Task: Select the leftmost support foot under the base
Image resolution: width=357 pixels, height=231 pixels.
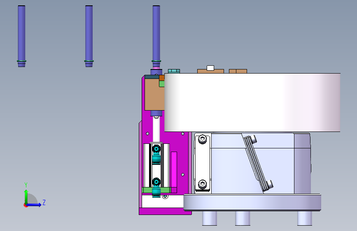Action: [x=210, y=218]
